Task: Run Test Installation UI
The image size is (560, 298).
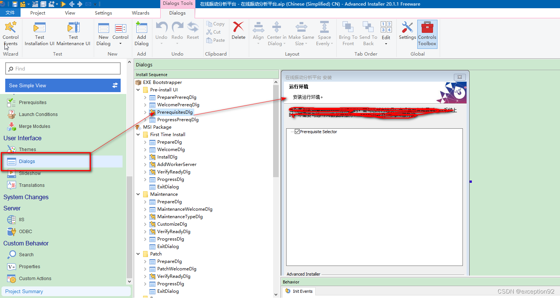Action: [x=39, y=34]
